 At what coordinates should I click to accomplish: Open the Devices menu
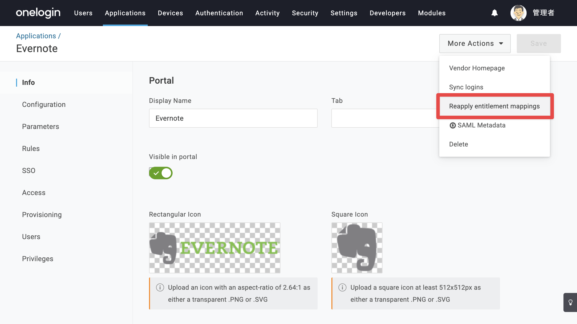tap(170, 13)
